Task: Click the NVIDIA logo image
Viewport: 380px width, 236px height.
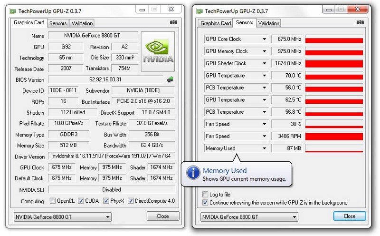Action: [x=158, y=52]
